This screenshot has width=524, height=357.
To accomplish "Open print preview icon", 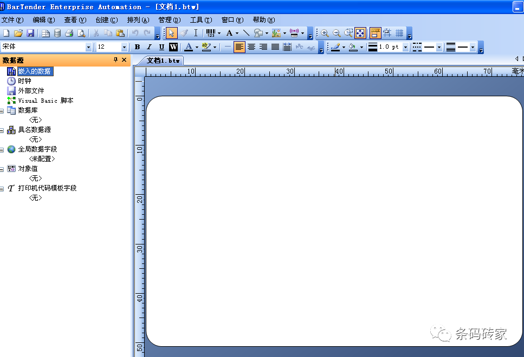I will point(81,33).
